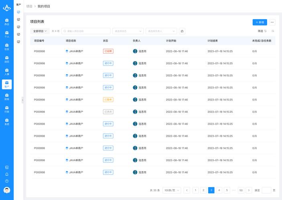Go to the 财务 sidebar section

point(7,97)
